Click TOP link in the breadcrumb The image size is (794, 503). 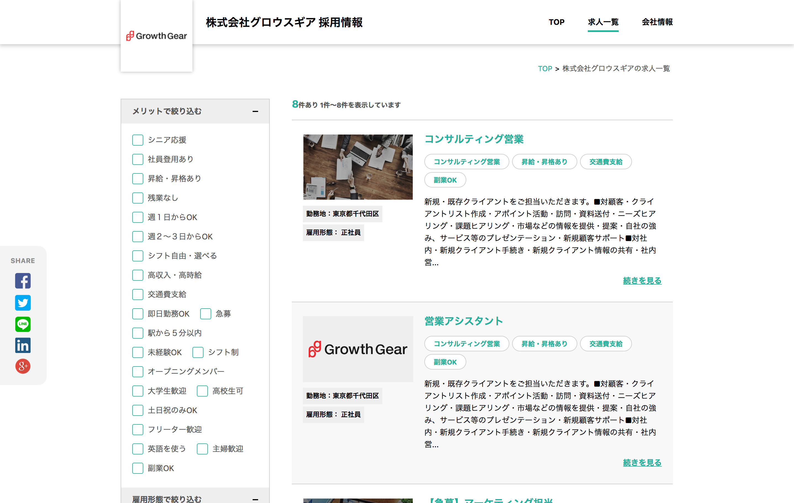coord(545,68)
